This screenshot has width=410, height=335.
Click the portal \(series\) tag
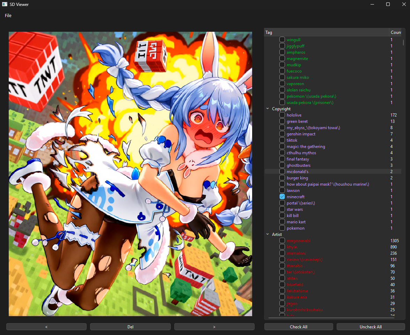(x=301, y=203)
